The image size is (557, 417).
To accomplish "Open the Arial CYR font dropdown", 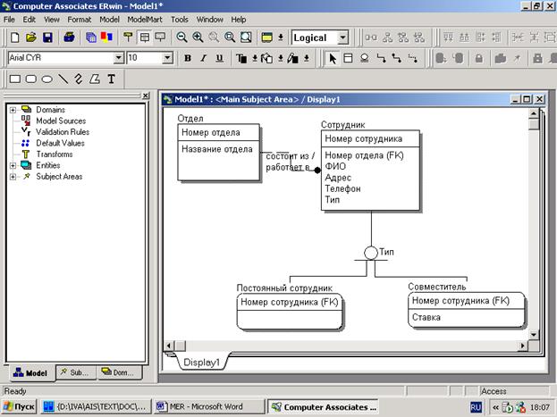I will tap(118, 58).
